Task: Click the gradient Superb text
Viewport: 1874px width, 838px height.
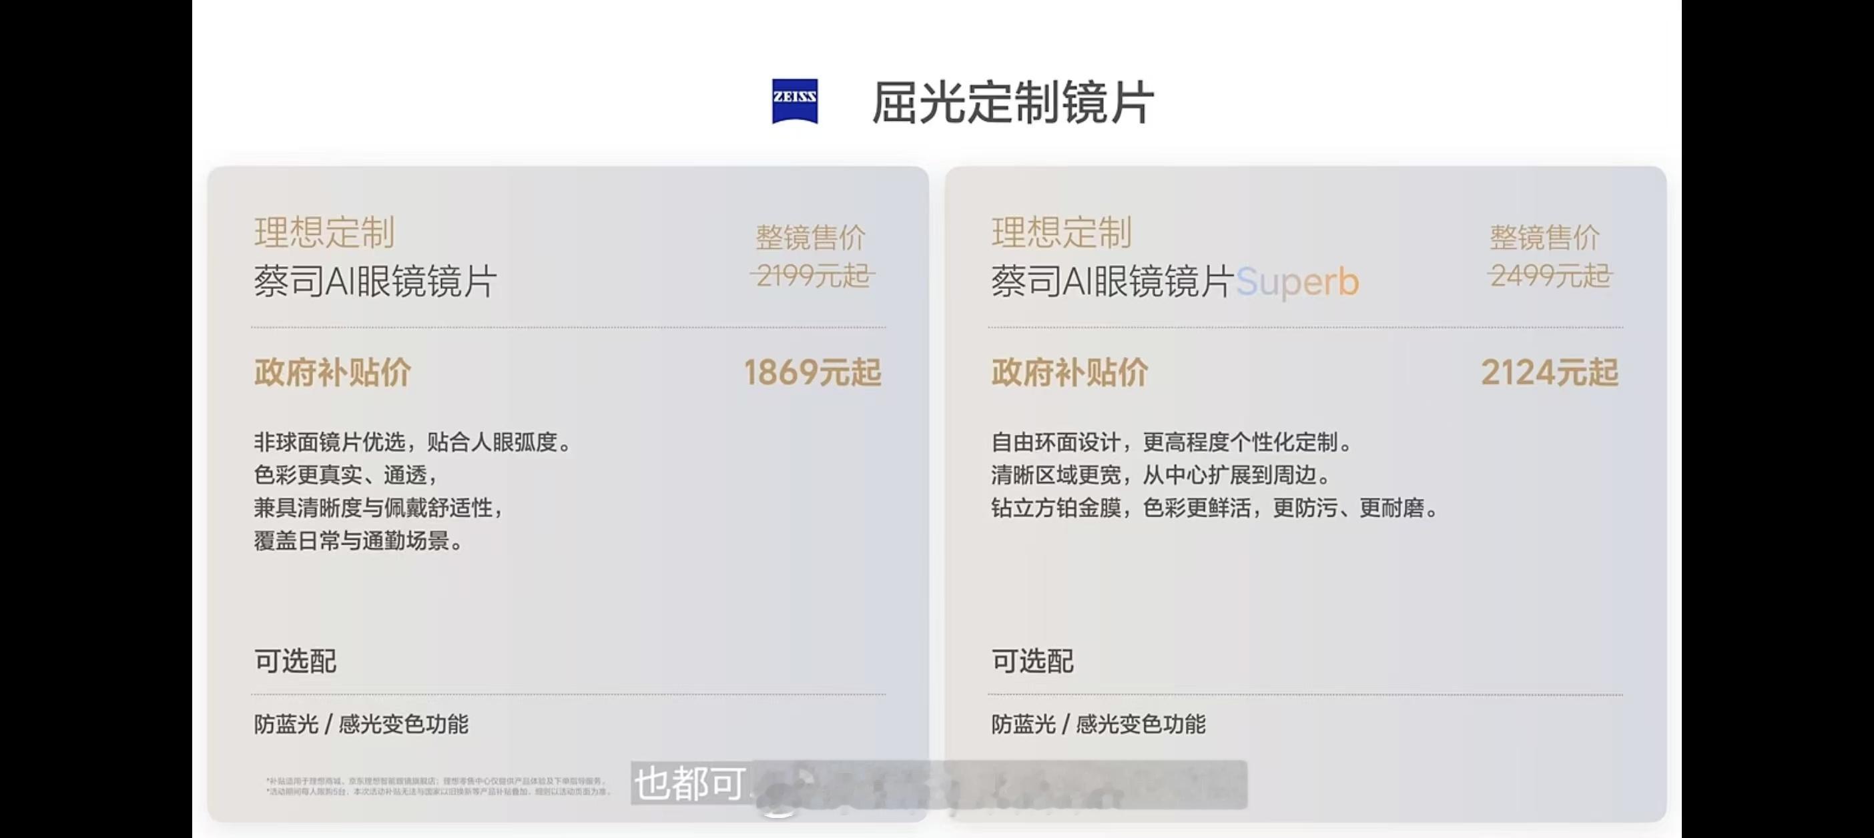Action: [1297, 283]
